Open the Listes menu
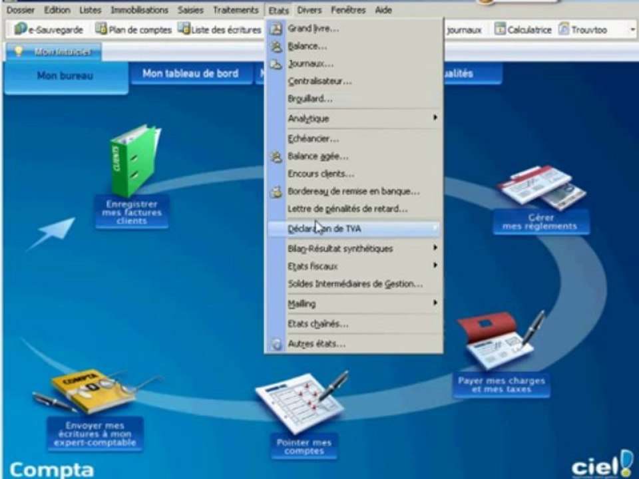This screenshot has height=479, width=639. 90,10
